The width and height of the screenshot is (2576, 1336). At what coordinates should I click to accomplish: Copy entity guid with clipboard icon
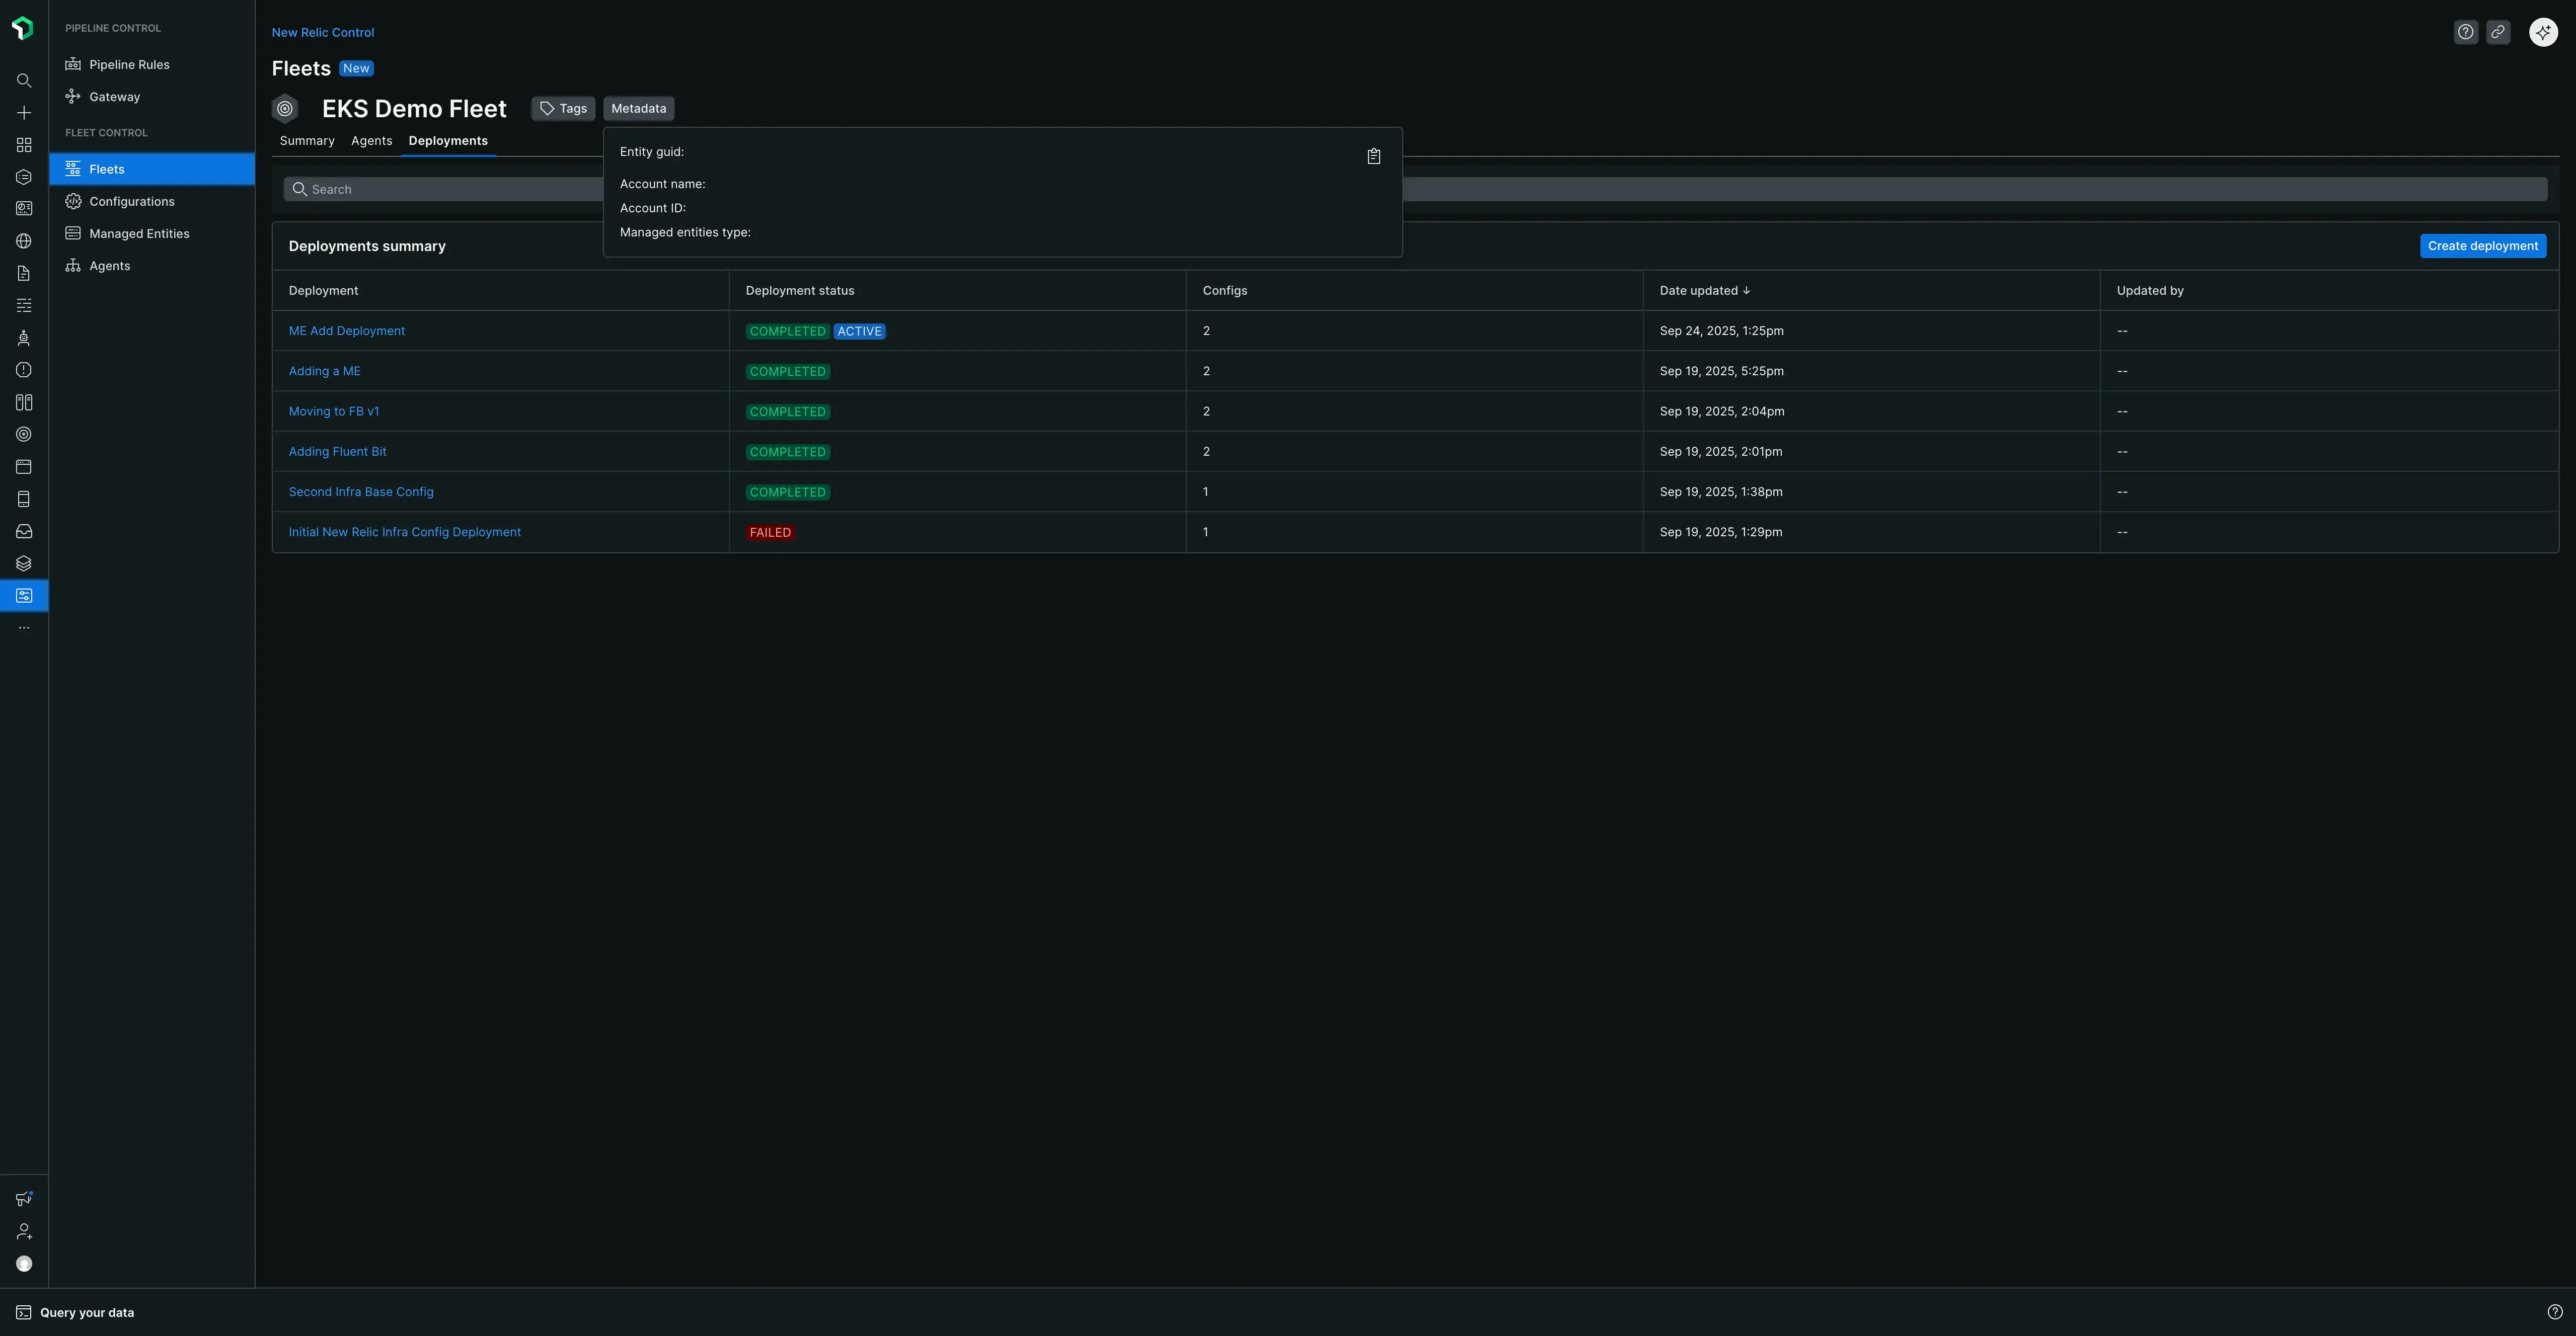click(x=1373, y=157)
